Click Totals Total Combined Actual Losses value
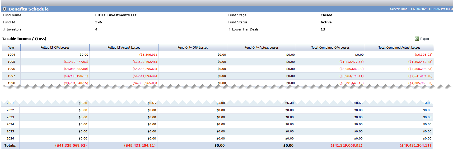This screenshot has width=453, height=150. 415,145
